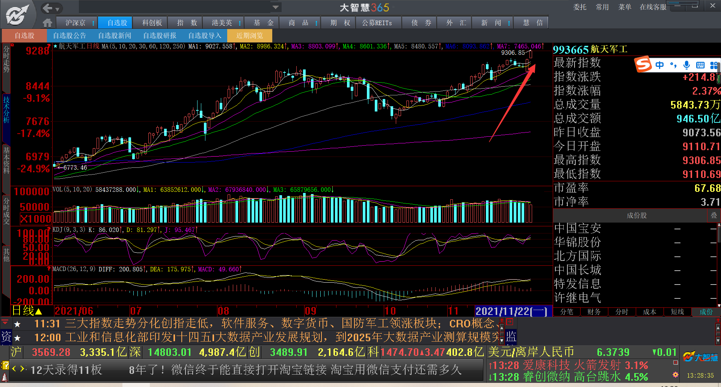
Task: Select 许继电气 in the constituent list
Action: (577, 298)
